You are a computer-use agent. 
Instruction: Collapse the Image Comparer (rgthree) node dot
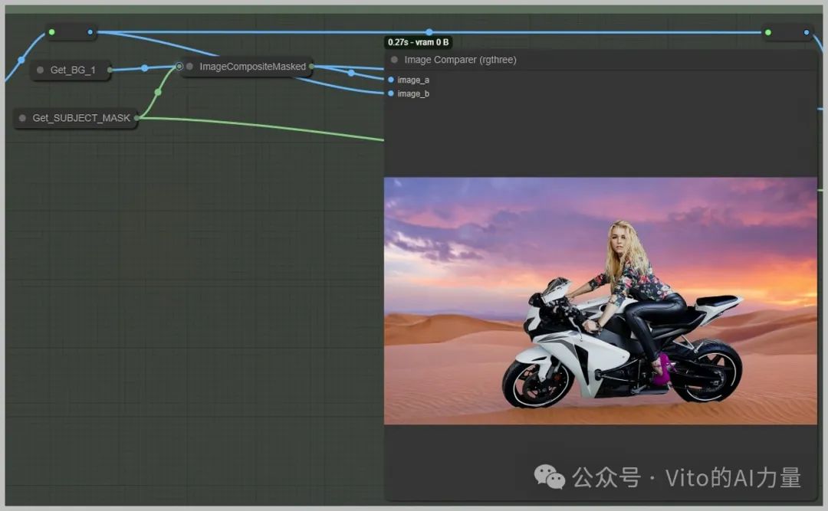coord(395,60)
